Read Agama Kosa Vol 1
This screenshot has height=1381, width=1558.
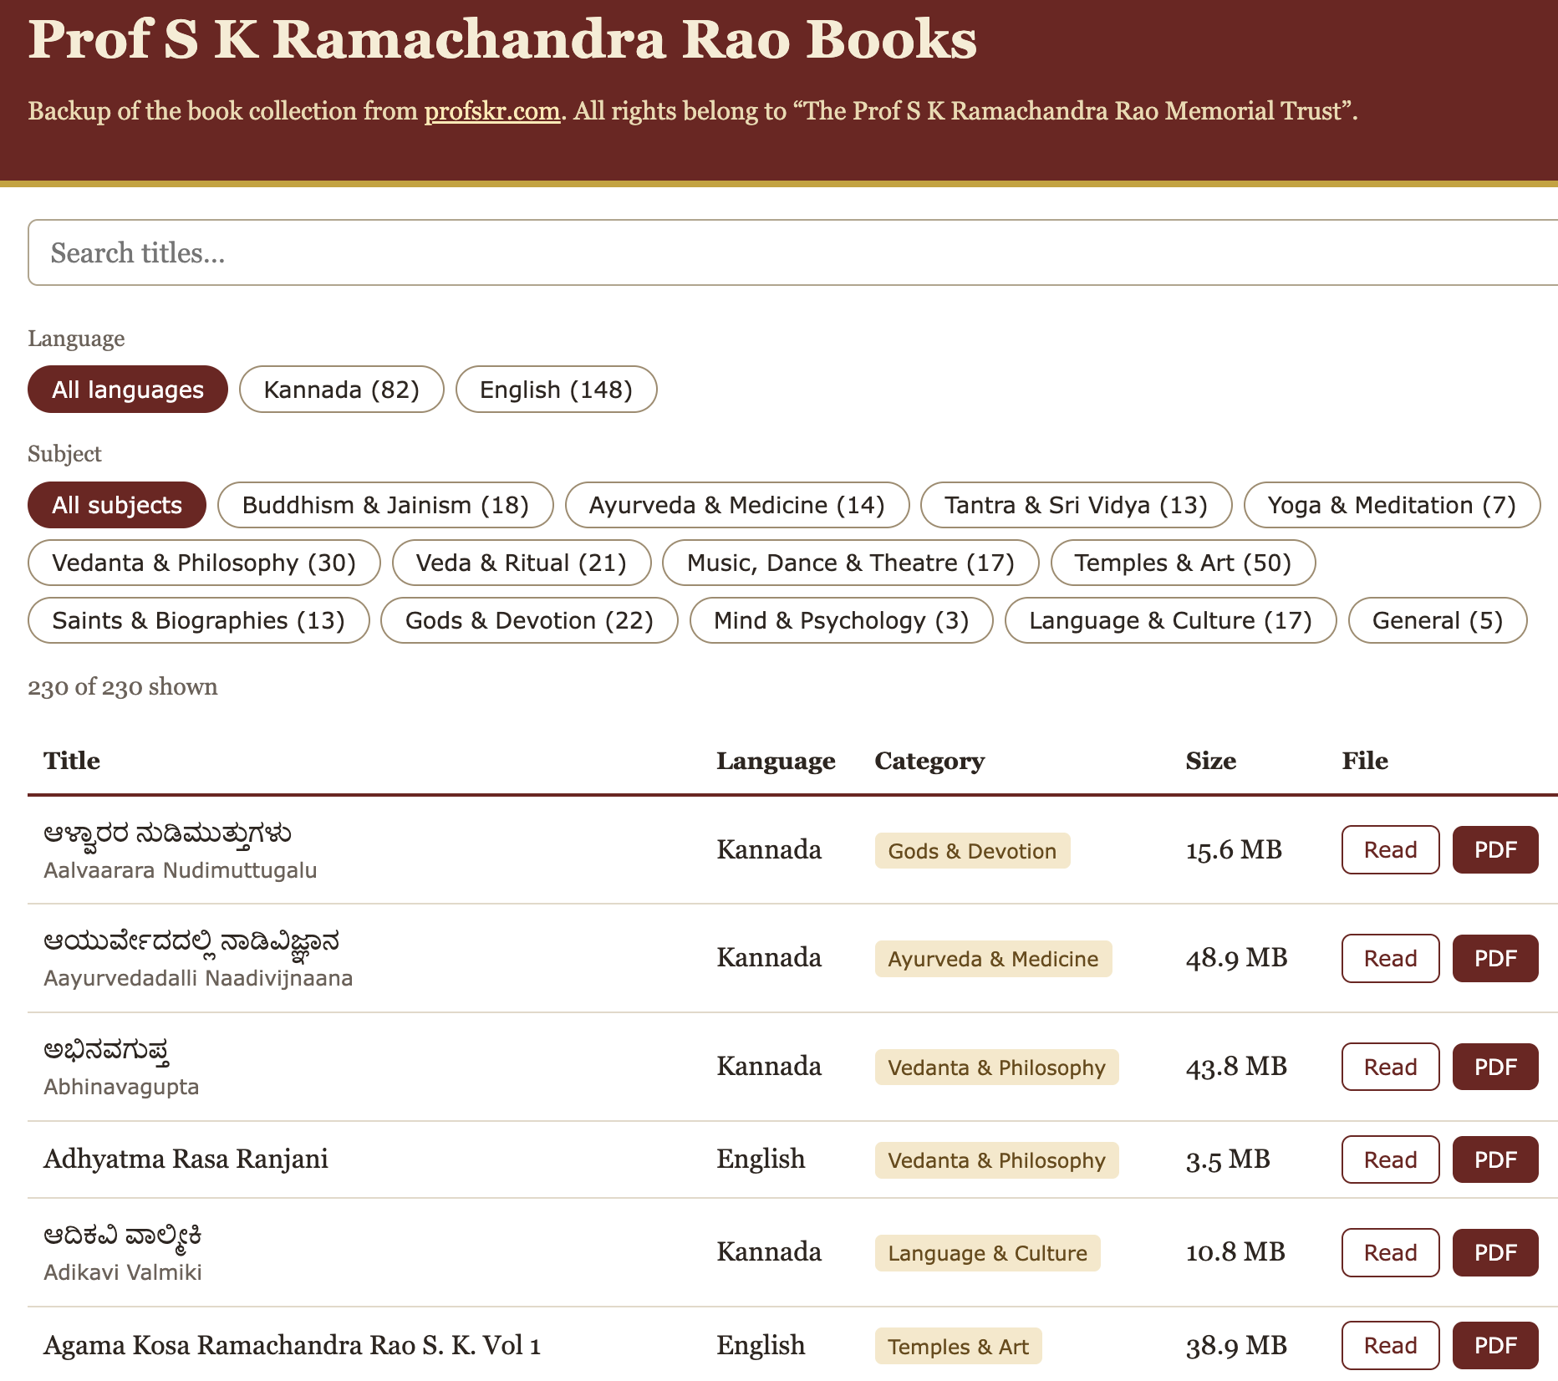(x=1391, y=1345)
